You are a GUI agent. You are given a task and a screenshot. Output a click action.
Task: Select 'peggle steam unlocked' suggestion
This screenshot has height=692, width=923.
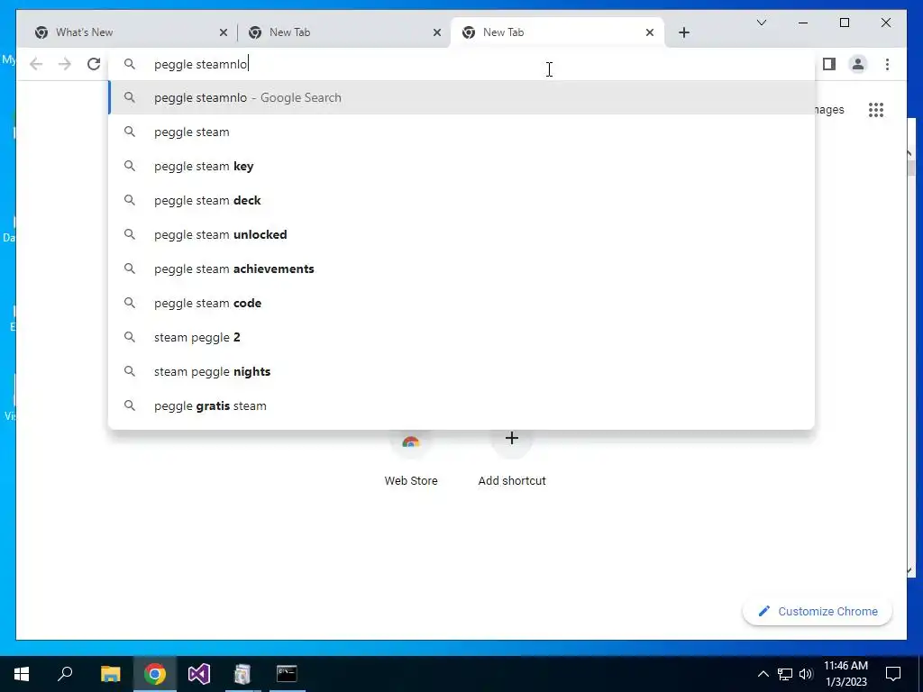point(462,234)
